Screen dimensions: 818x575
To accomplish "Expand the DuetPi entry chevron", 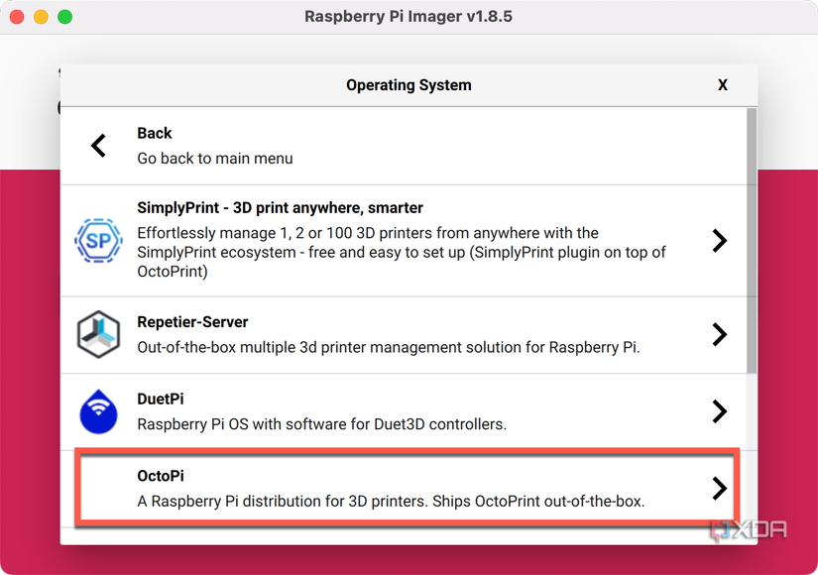I will point(720,411).
